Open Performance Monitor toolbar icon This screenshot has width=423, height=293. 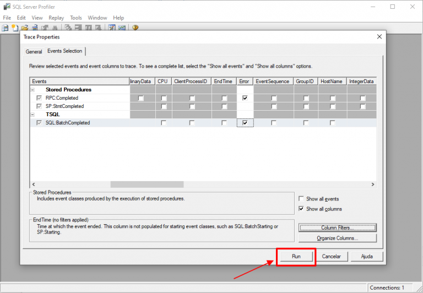pos(122,28)
